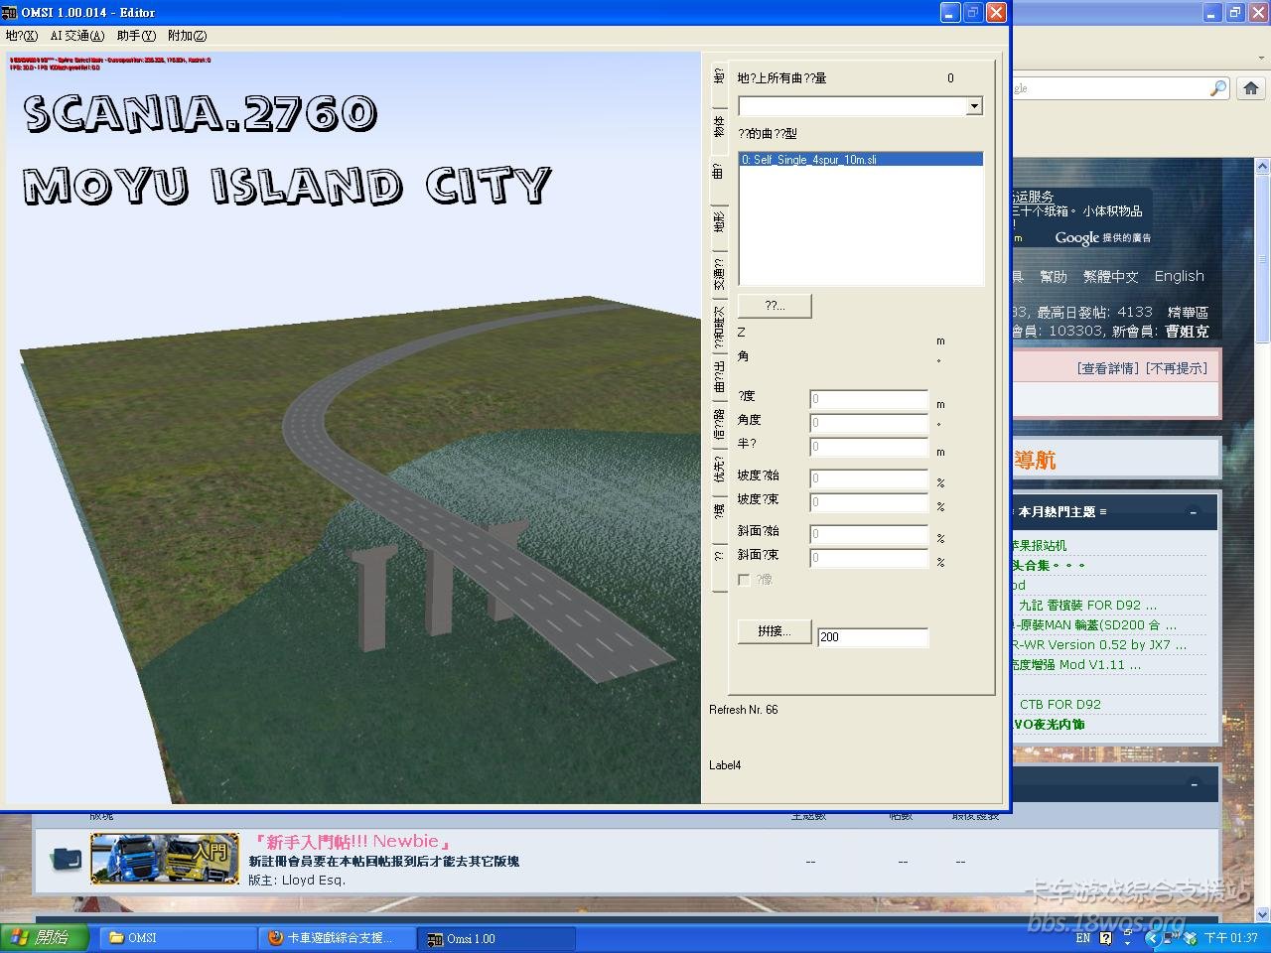Open the 地?(X) menu
Screen dimensions: 1271x953
click(x=22, y=36)
